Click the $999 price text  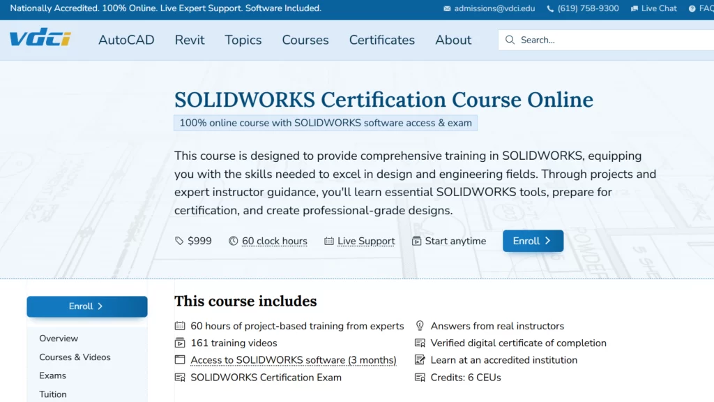coord(199,241)
